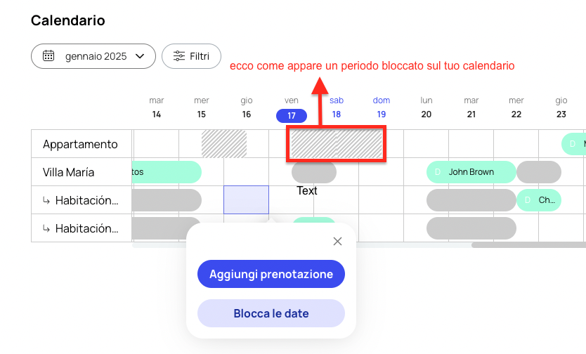Open the Filtri filter options

click(x=191, y=56)
